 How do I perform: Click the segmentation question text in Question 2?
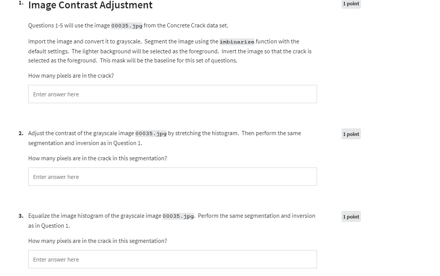pyautogui.click(x=97, y=158)
